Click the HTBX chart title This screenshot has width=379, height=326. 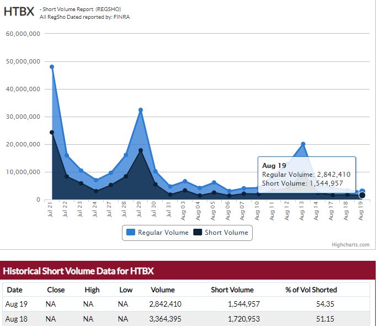(19, 12)
